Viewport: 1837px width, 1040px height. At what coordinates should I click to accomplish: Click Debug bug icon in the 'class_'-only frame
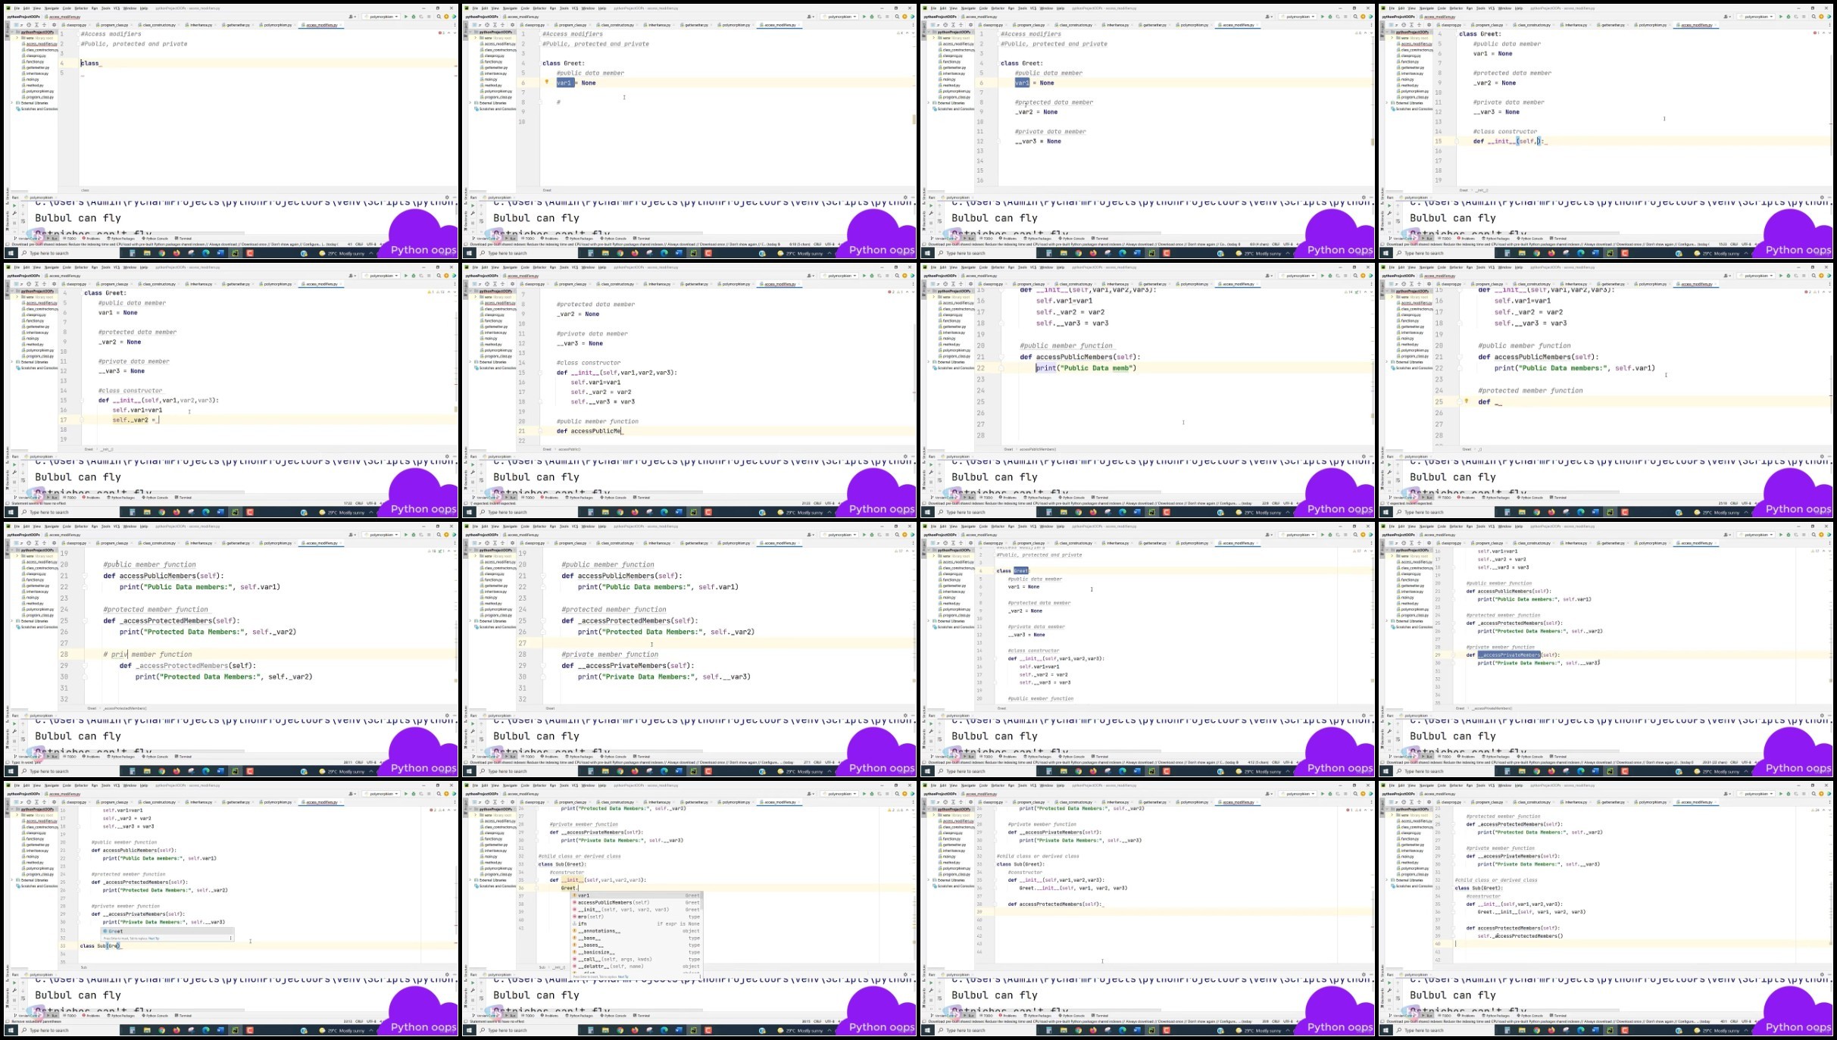pos(414,17)
